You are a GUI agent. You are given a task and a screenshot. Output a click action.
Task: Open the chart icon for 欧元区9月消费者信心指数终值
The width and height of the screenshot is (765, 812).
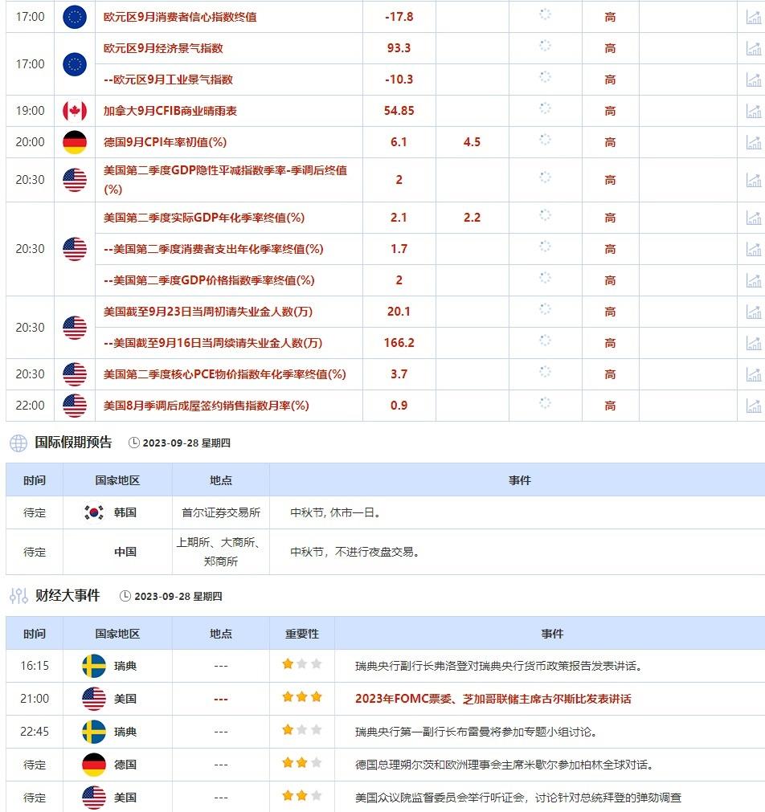point(754,17)
